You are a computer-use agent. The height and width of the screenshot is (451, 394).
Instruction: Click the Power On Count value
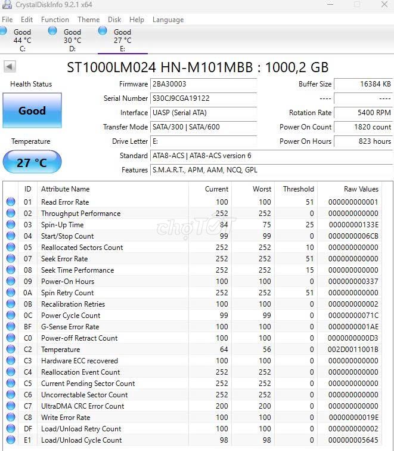click(363, 127)
